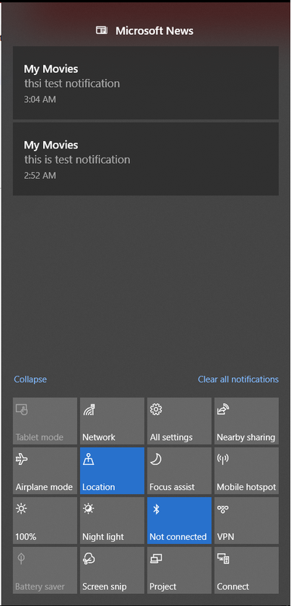Click the 2:52 AM timestamp
The image size is (291, 606).
point(40,176)
